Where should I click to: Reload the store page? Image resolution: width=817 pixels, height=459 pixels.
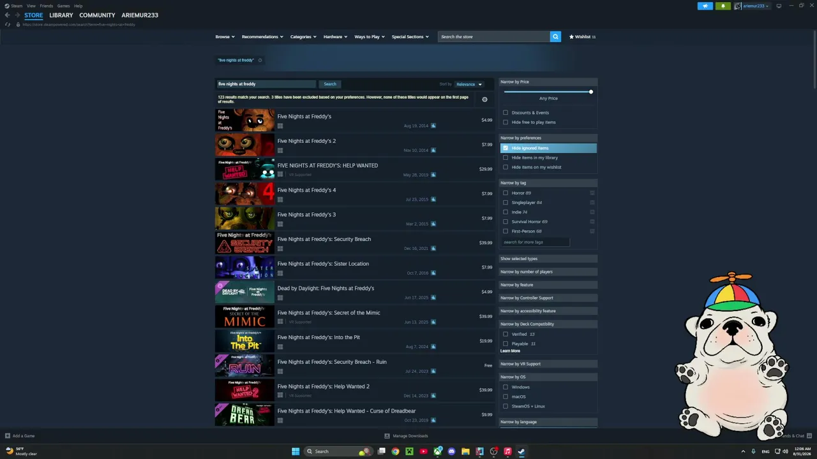8,24
